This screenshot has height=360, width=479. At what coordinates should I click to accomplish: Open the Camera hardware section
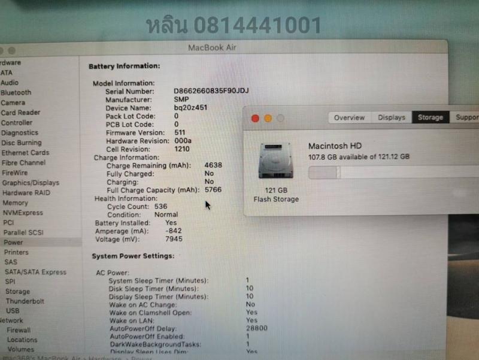[13, 102]
